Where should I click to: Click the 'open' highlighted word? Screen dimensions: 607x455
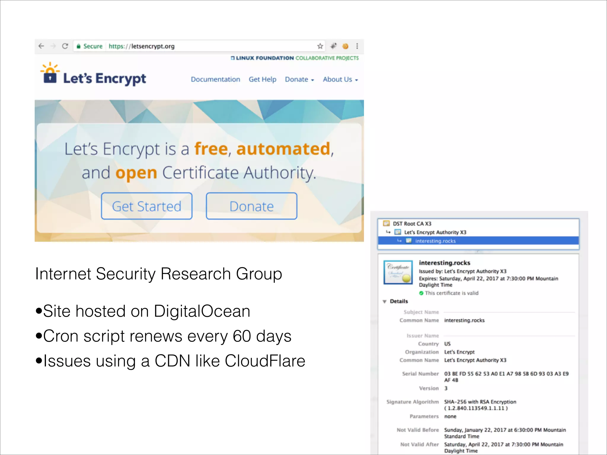coord(136,173)
